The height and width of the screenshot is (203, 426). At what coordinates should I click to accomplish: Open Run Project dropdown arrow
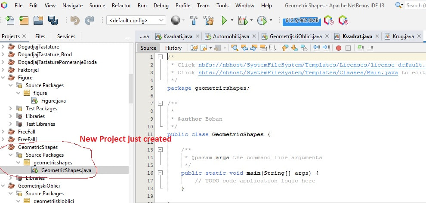tap(232, 20)
